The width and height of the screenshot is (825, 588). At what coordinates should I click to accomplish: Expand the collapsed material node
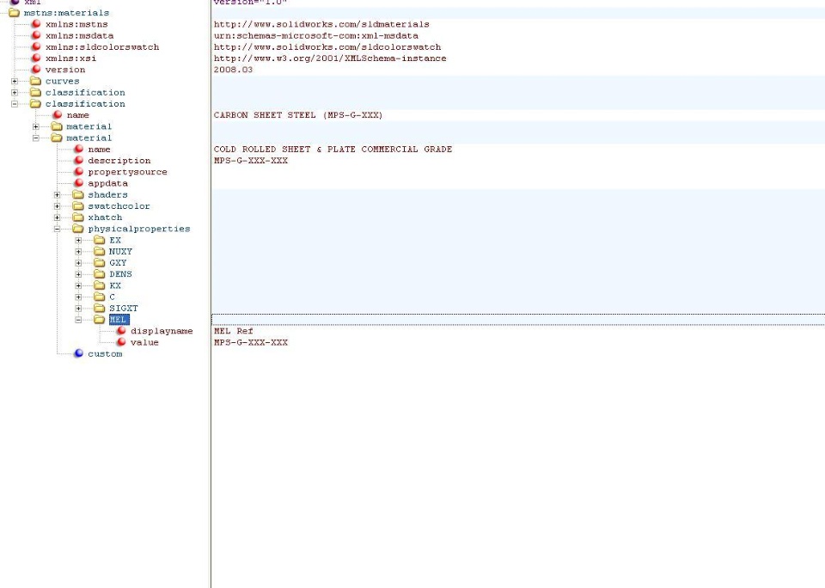[36, 126]
